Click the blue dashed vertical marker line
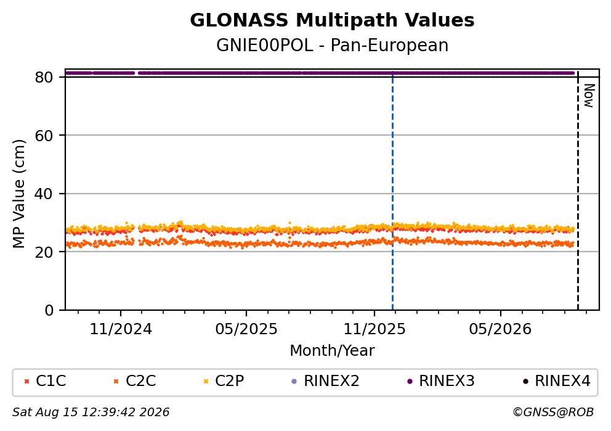 (392, 191)
